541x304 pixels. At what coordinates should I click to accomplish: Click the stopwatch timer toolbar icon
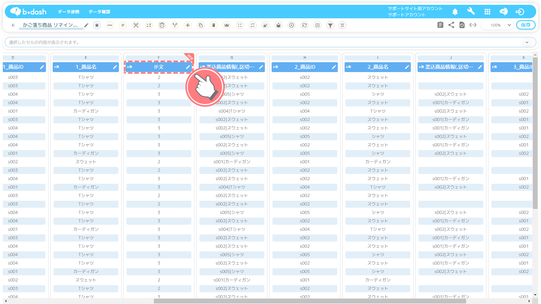tap(162, 25)
